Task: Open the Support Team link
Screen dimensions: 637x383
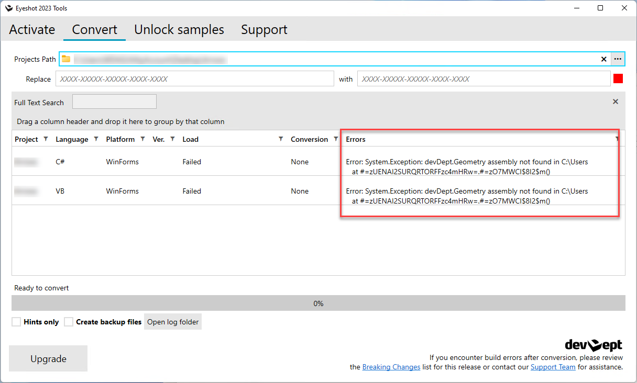Action: click(553, 367)
